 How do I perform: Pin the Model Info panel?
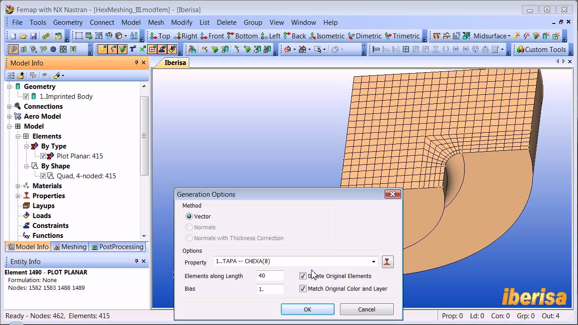(136, 63)
